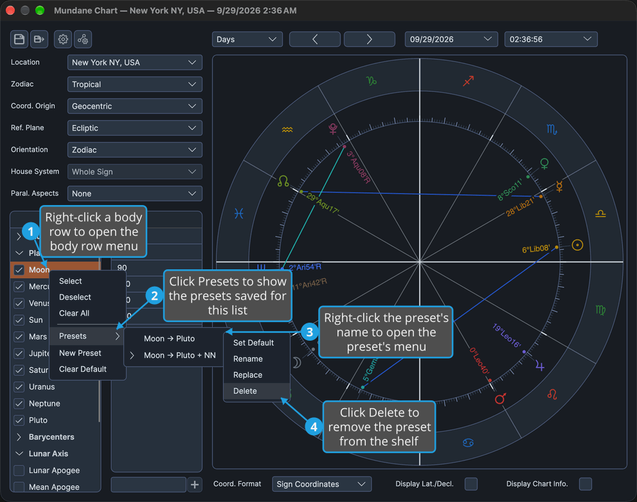Click the Sun glyph on chart
The image size is (637, 502).
[x=577, y=245]
